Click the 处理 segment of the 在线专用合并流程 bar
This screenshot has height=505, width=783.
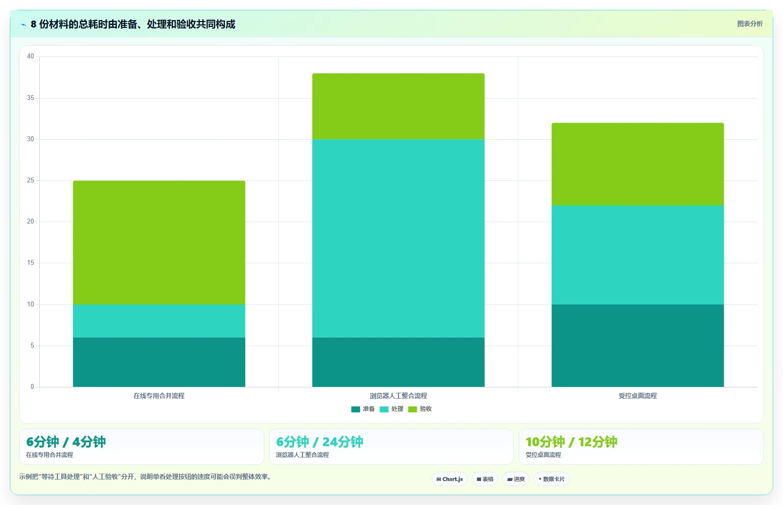coord(159,321)
